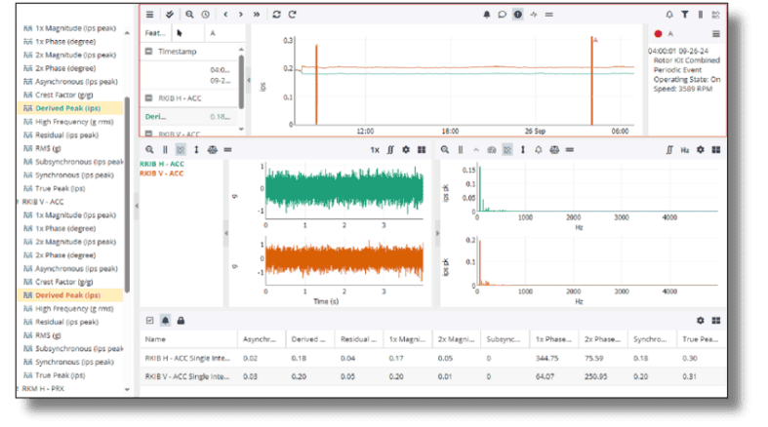Select the Feat... tab
This screenshot has width=768, height=427.
tap(154, 32)
